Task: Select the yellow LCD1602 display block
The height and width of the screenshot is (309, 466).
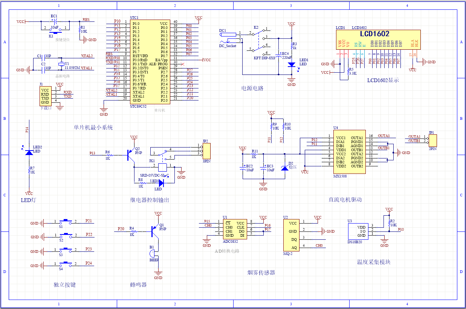Action: [379, 40]
